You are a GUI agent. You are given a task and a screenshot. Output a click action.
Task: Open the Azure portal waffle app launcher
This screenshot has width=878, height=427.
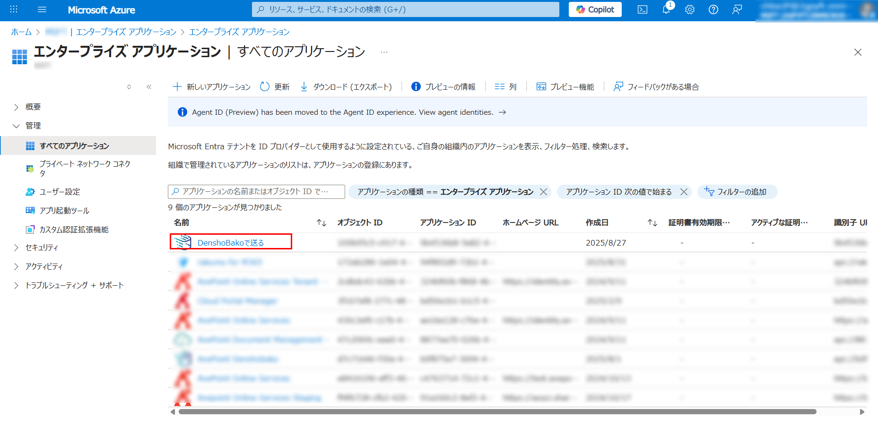click(x=14, y=9)
